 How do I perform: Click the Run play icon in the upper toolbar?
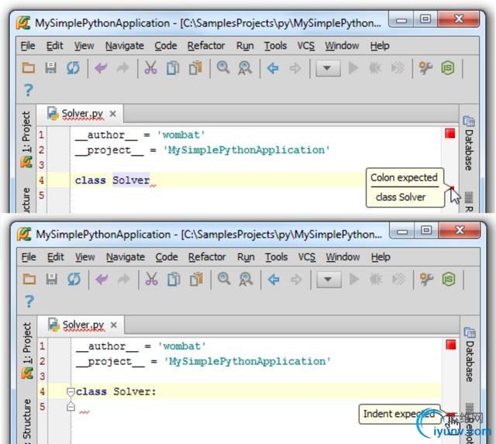(x=353, y=67)
